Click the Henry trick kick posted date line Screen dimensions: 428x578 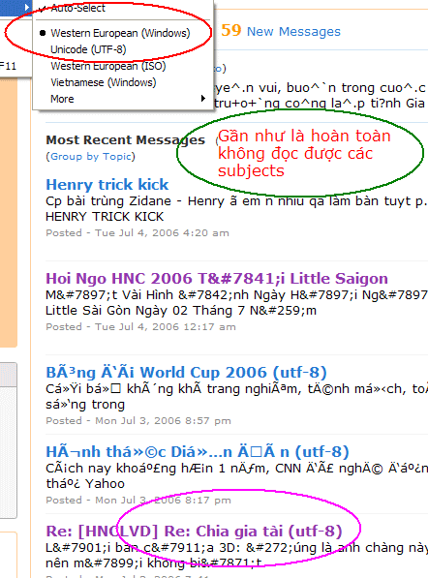pyautogui.click(x=138, y=233)
